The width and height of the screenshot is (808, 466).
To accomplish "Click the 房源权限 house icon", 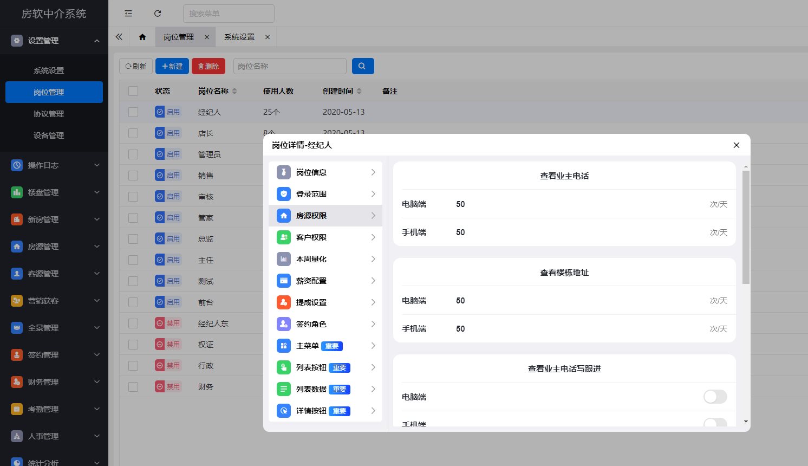I will (x=284, y=216).
